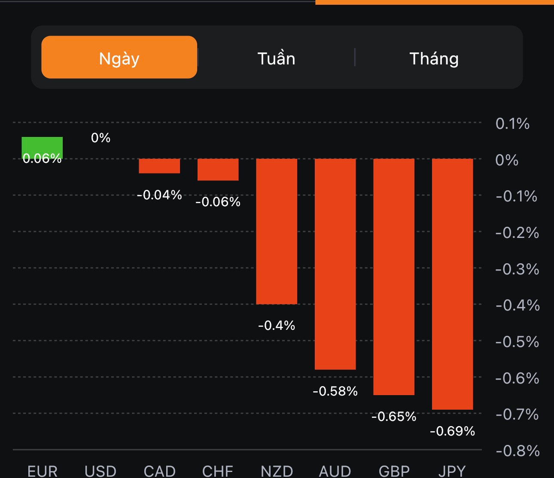The height and width of the screenshot is (478, 554).
Task: Click the -0.65% value label
Action: tap(394, 416)
